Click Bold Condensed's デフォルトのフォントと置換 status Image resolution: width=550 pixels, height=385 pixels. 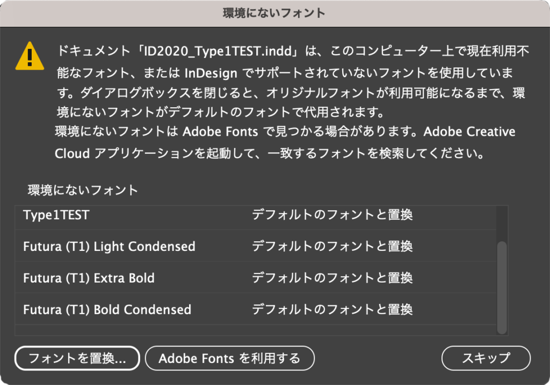click(332, 310)
